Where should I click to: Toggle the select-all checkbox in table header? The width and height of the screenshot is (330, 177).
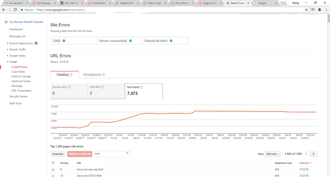[53, 163]
